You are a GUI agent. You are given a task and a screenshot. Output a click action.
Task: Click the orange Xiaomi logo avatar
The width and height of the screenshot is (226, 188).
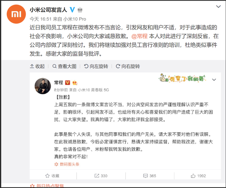pos(16,14)
